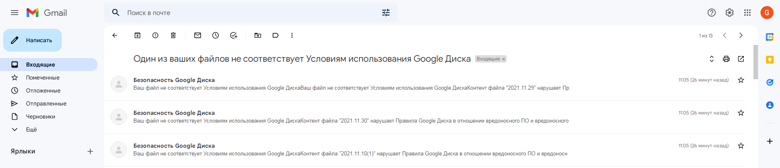
Task: Open Contacts in the side panel
Action: 770,105
